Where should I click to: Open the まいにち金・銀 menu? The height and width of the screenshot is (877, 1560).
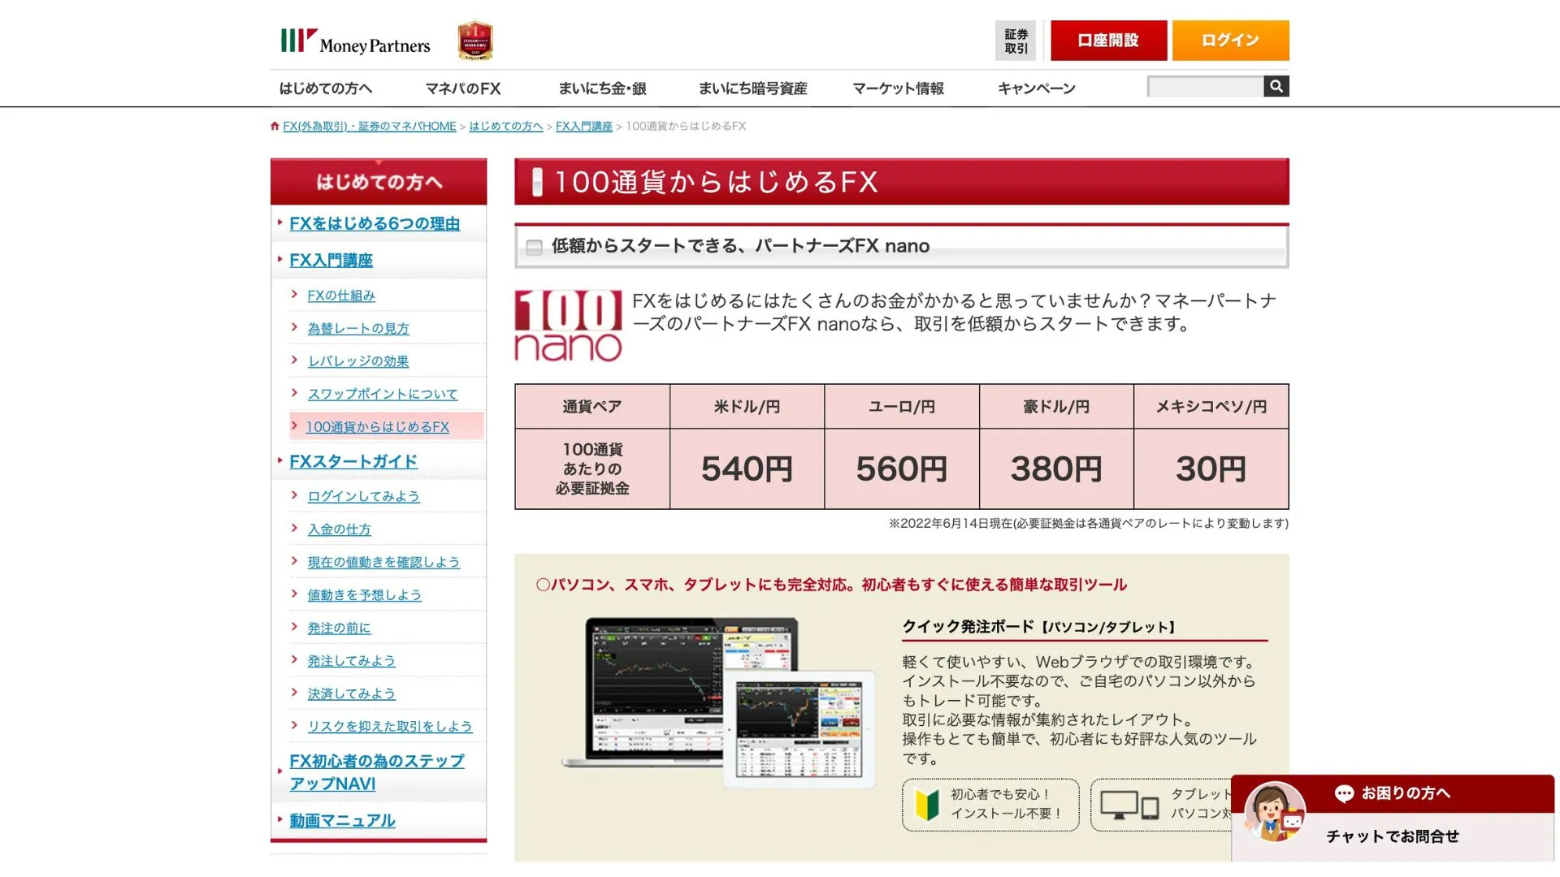coord(602,89)
